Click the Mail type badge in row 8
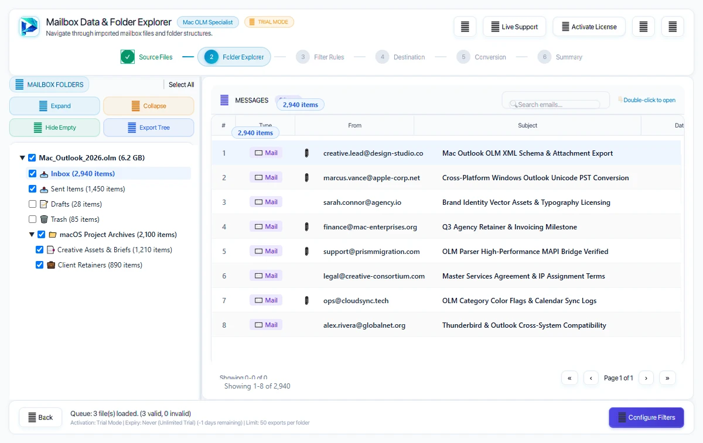This screenshot has height=443, width=703. (x=266, y=325)
